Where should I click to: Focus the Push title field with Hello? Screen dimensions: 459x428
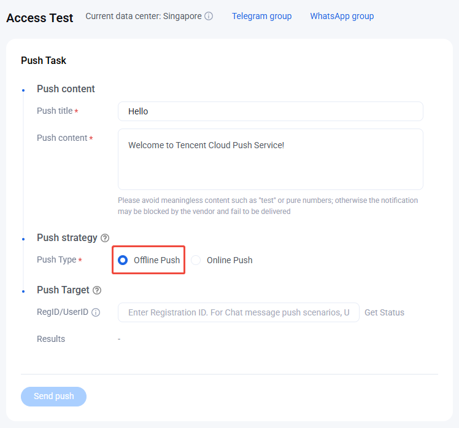click(270, 111)
